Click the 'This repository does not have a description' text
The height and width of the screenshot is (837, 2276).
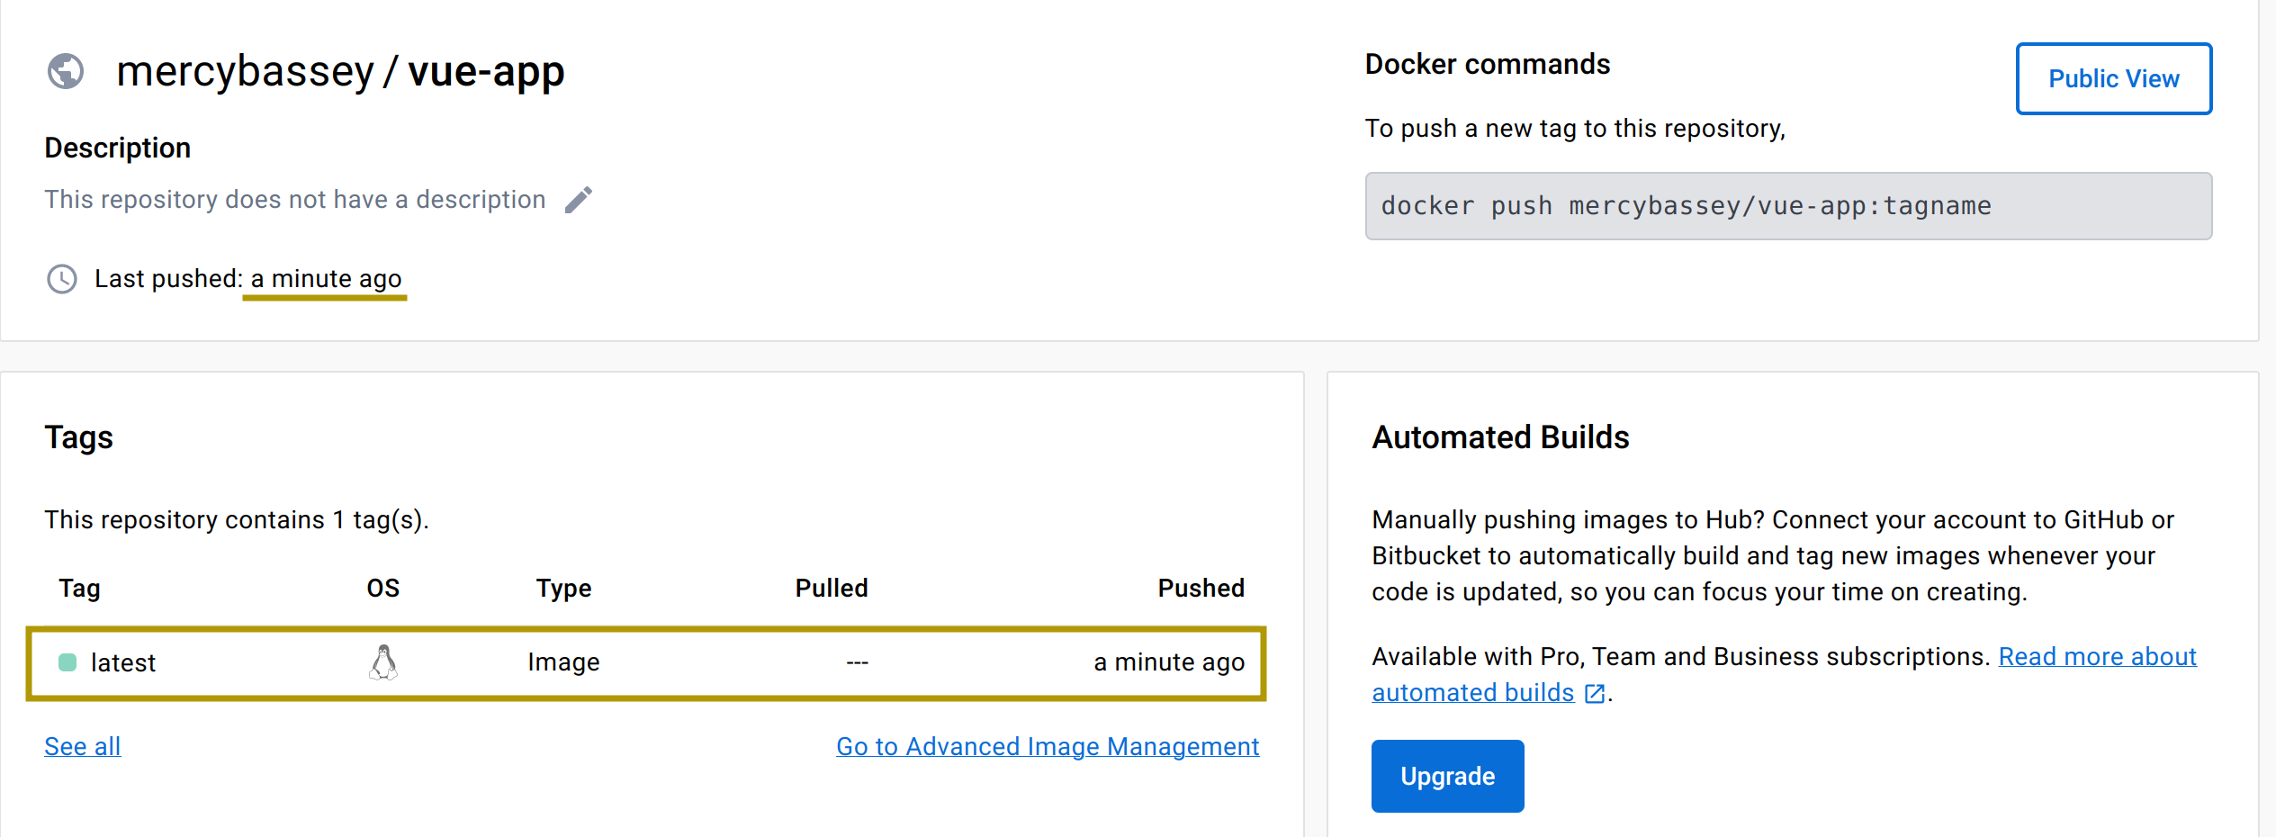pyautogui.click(x=295, y=199)
